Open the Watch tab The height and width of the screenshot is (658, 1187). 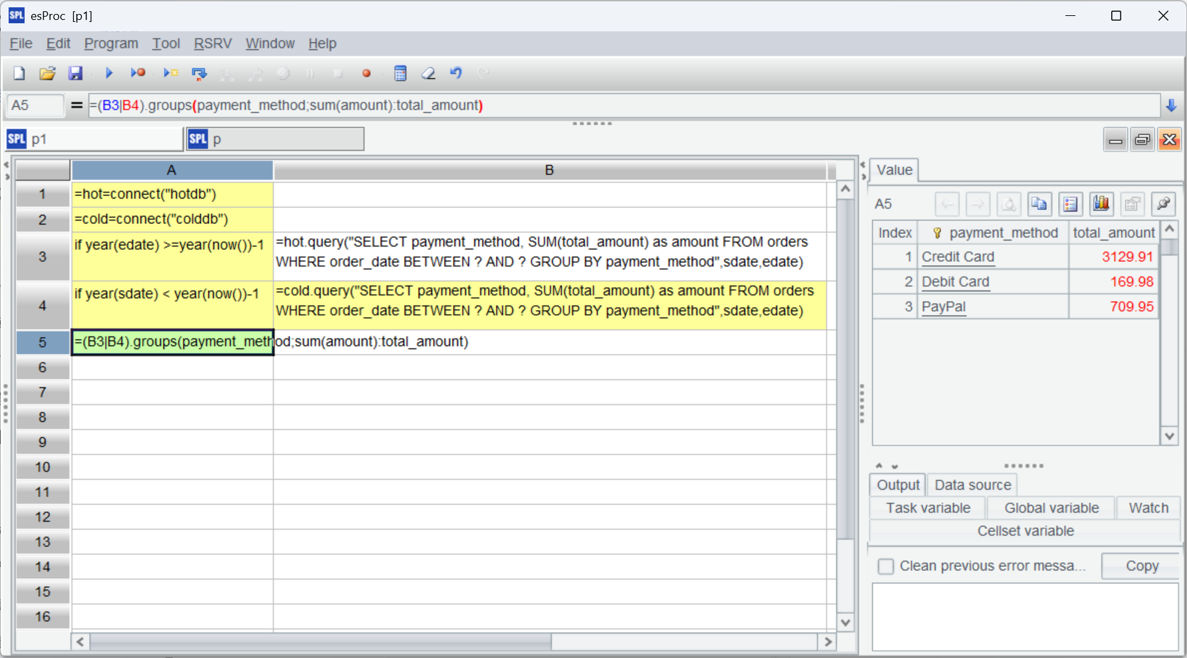tap(1148, 508)
